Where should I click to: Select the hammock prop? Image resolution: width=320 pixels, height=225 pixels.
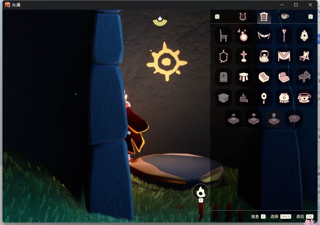[264, 35]
